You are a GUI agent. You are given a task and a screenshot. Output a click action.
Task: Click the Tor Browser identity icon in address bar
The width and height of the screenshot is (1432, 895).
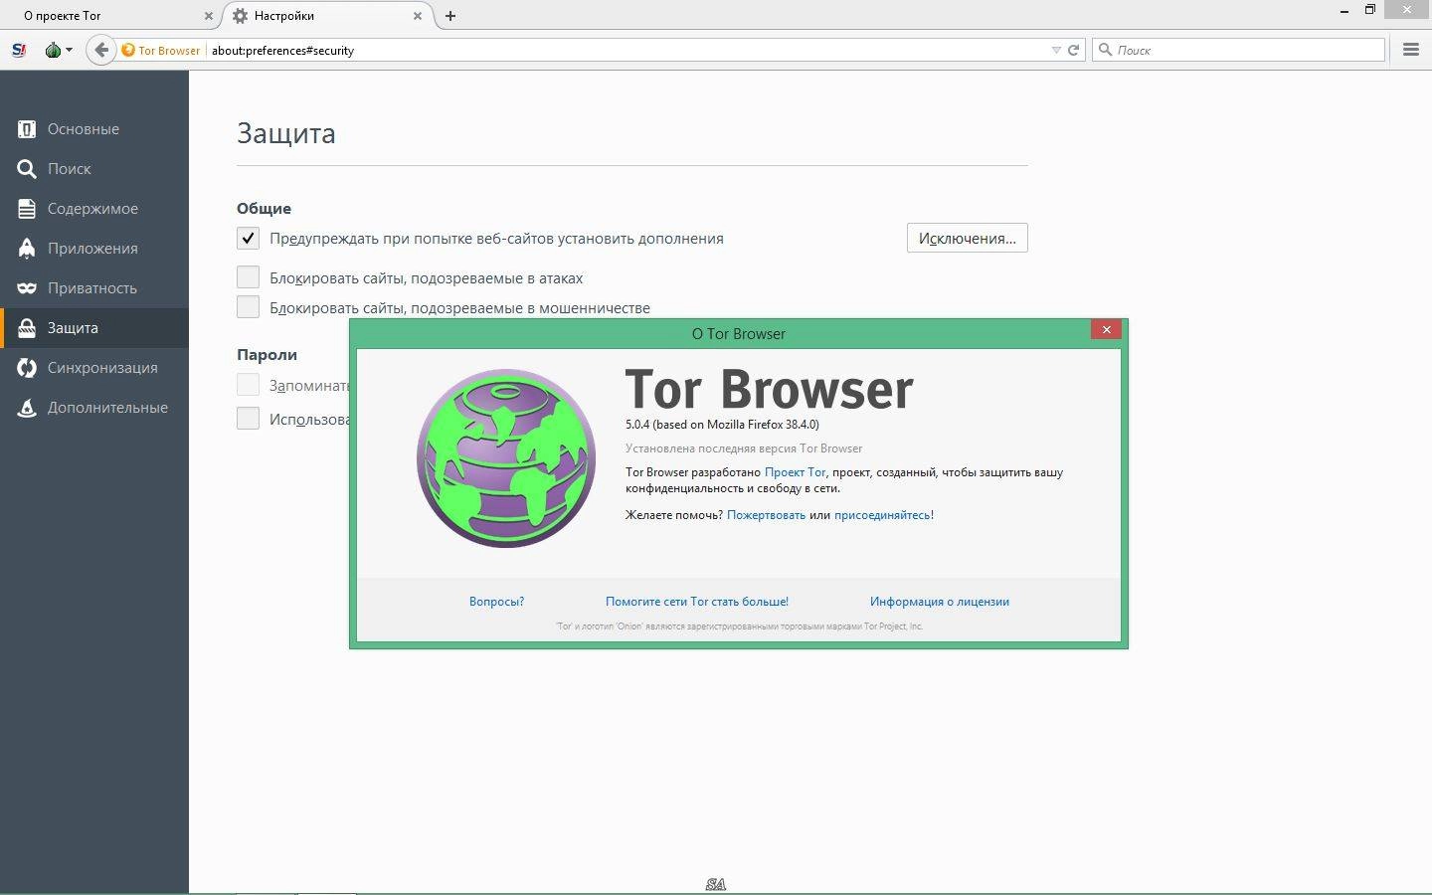pos(128,50)
